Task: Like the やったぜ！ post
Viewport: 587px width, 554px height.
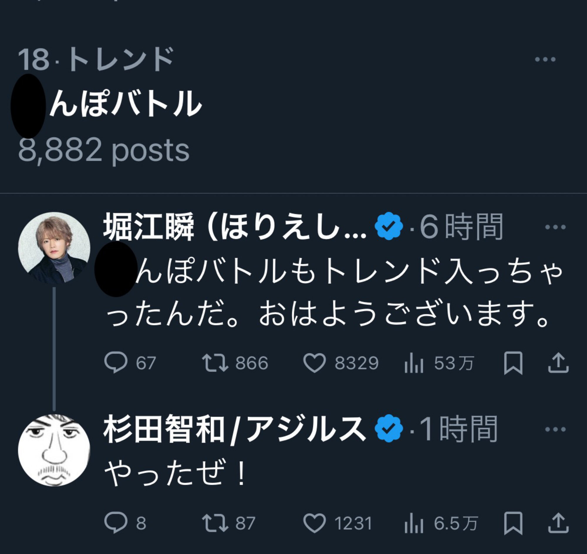Action: click(315, 523)
